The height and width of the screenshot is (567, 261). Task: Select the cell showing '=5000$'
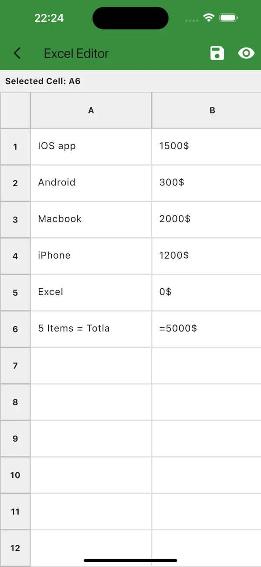pos(207,329)
